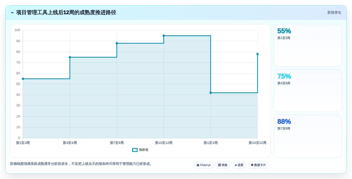
Task: Click the data point at value 42
Action: point(211,93)
